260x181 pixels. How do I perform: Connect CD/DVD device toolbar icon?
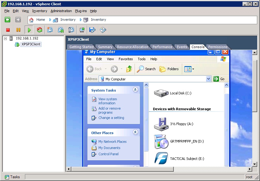tap(103, 30)
